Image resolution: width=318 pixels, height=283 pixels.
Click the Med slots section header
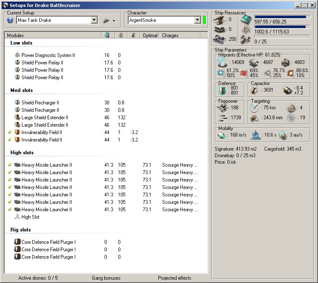[22, 90]
